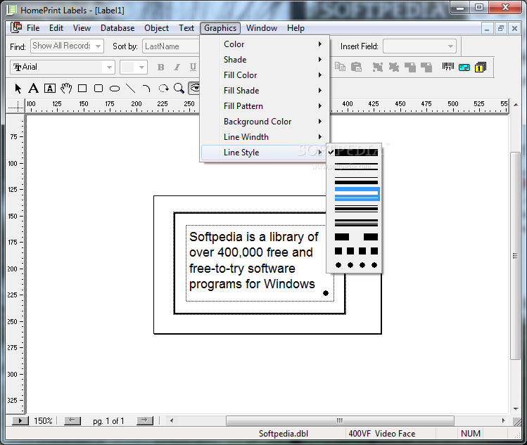Screen dimensions: 527x445
Task: Open the File menu
Action: tap(33, 28)
